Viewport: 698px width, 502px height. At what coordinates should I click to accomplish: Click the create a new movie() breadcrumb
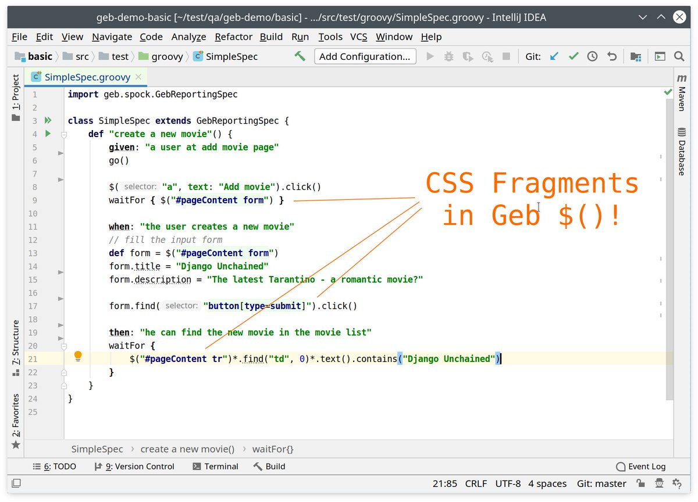(187, 449)
